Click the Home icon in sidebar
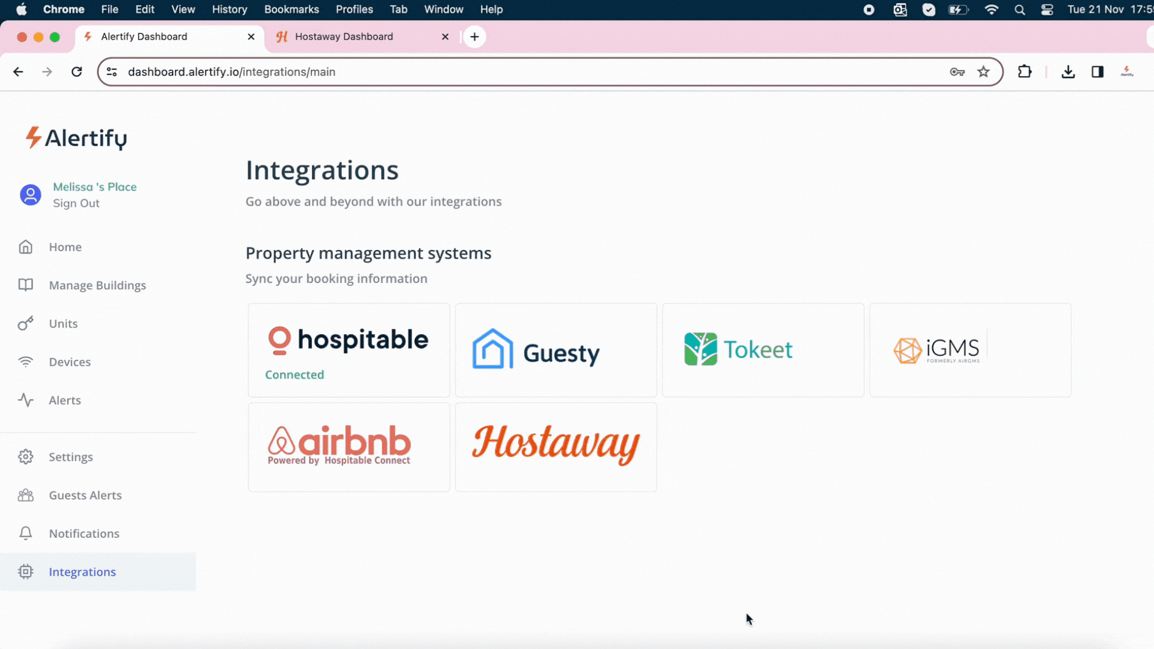The image size is (1154, 649). tap(25, 247)
